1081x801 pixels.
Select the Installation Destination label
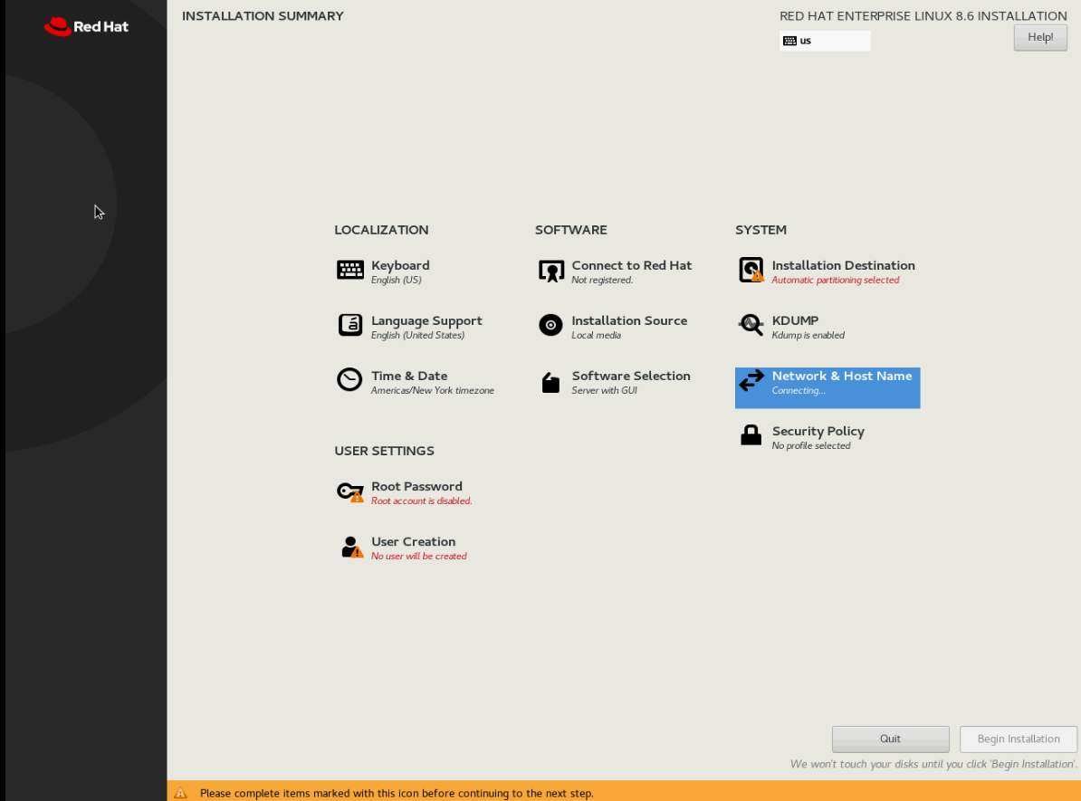coord(843,265)
